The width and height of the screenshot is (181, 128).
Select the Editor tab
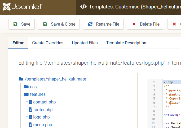[x=18, y=43]
